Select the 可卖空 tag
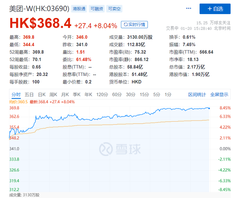 (x=115, y=9)
